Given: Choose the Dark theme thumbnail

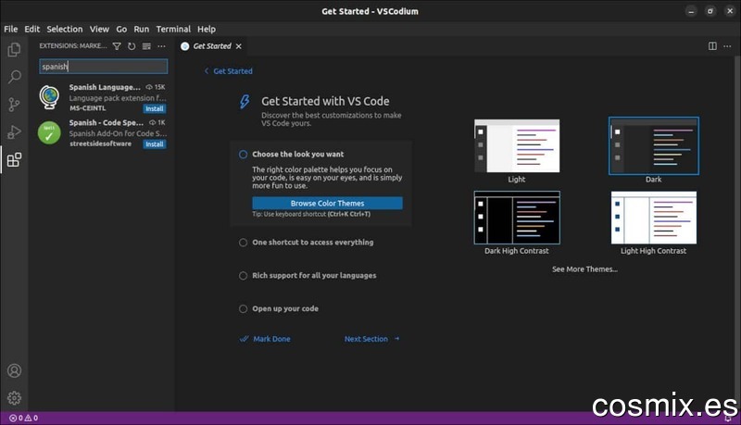Looking at the screenshot, I should (654, 146).
